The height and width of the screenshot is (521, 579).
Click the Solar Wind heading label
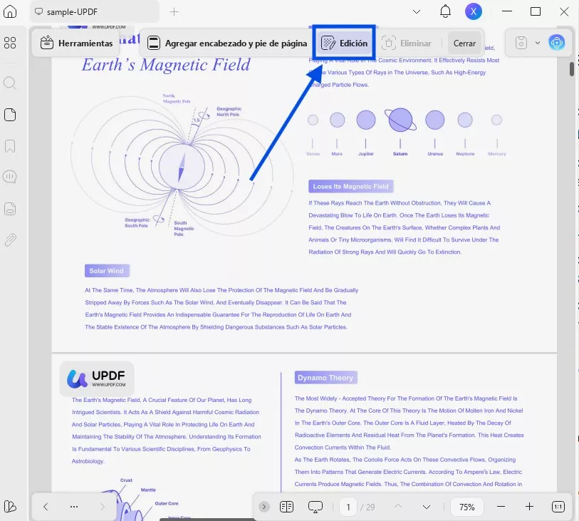107,270
